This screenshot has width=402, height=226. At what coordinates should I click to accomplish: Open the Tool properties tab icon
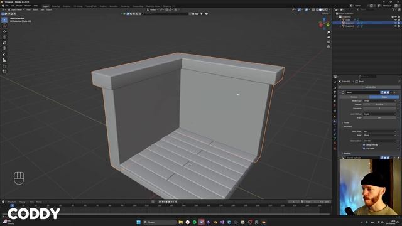click(335, 82)
